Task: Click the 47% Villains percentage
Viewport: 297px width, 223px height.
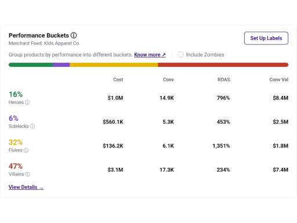Action: click(16, 166)
